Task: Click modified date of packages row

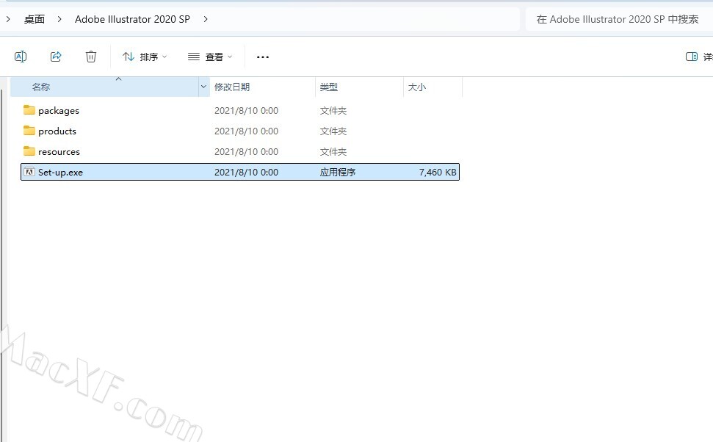Action: pyautogui.click(x=247, y=110)
